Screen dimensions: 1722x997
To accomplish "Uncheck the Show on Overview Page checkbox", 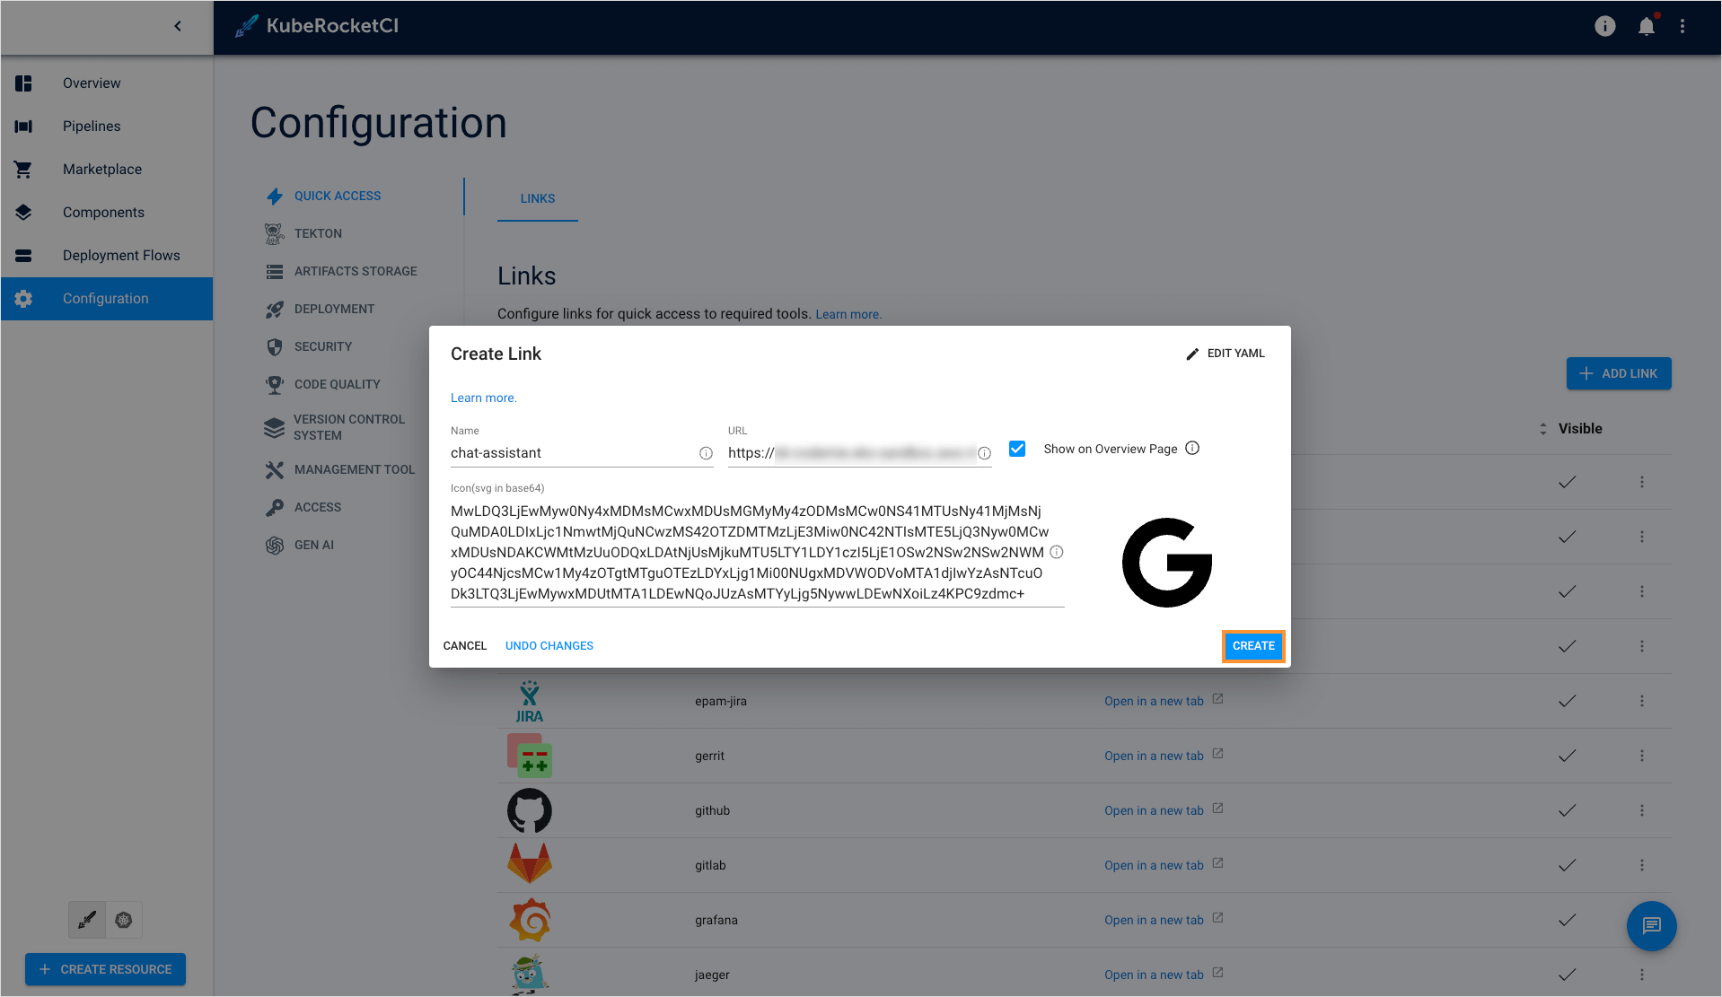I will 1017,449.
